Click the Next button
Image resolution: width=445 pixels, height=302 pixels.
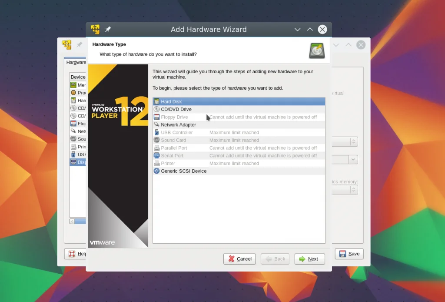pos(309,259)
